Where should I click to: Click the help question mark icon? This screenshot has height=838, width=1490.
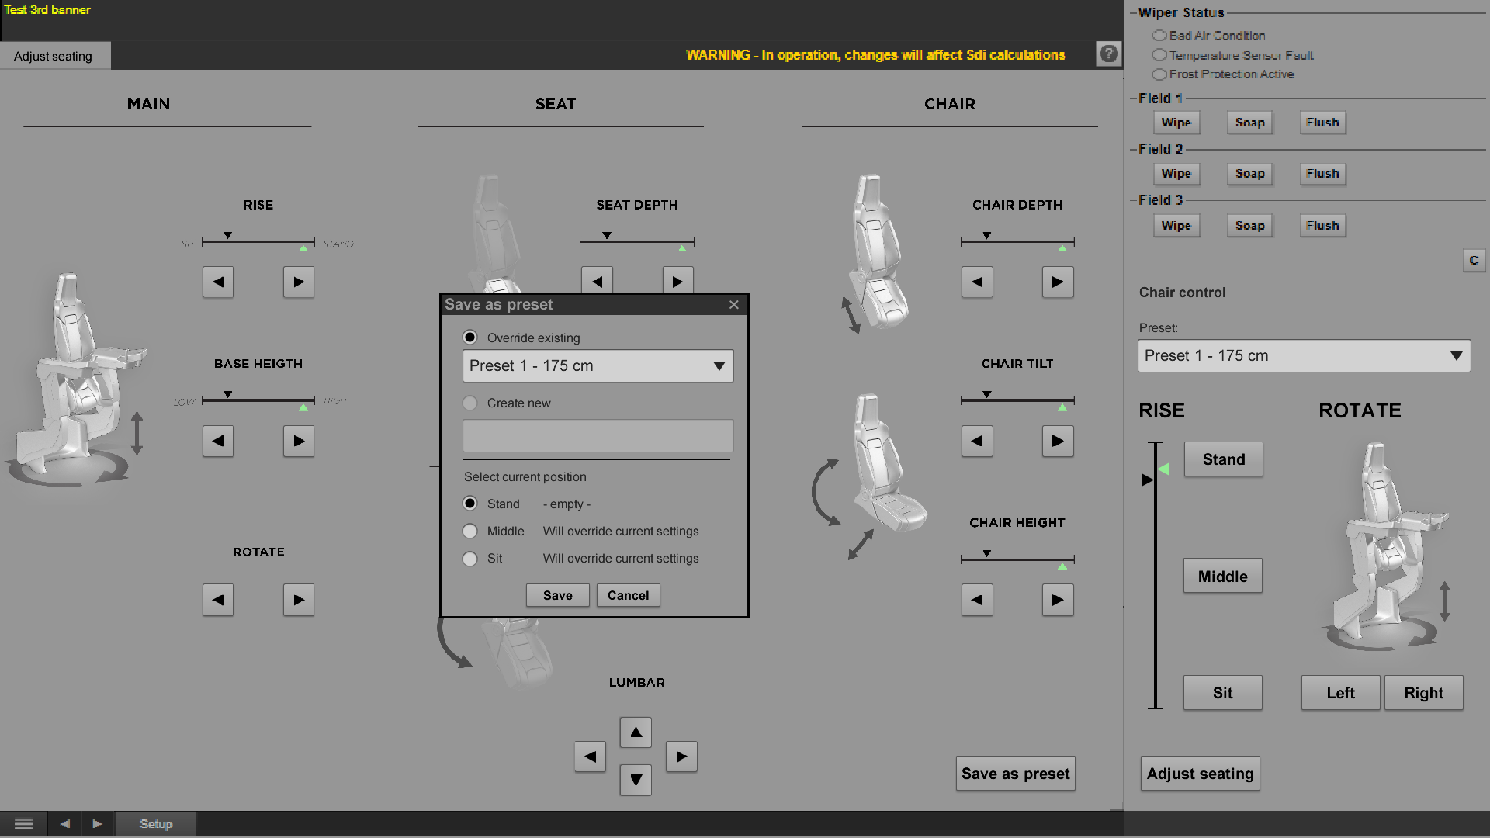pos(1109,54)
